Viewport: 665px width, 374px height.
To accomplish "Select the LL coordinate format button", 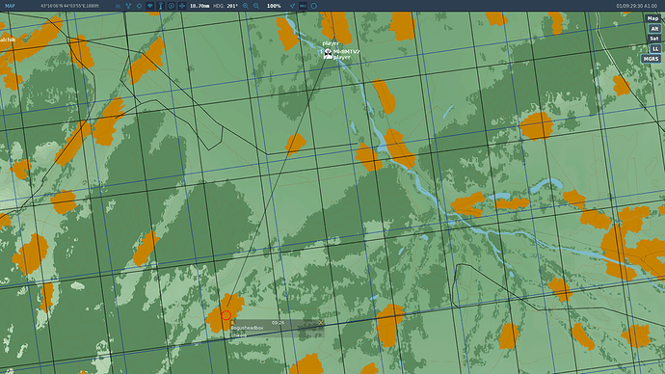I will (x=655, y=49).
